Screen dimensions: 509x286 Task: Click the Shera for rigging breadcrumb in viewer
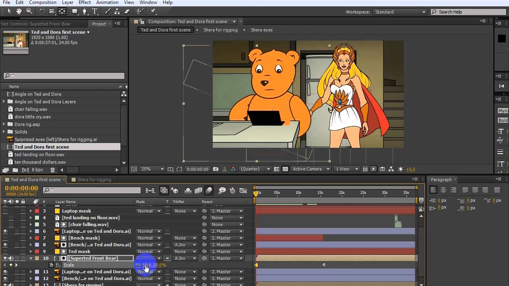pyautogui.click(x=221, y=30)
